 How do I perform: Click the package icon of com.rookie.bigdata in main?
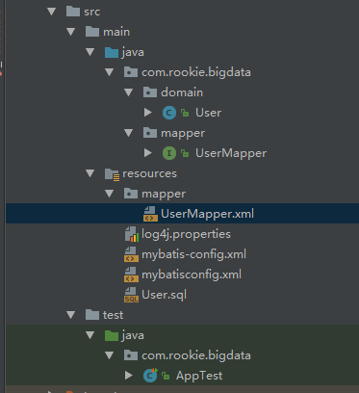[131, 72]
